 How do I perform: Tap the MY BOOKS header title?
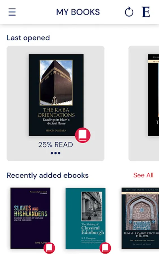point(78,12)
